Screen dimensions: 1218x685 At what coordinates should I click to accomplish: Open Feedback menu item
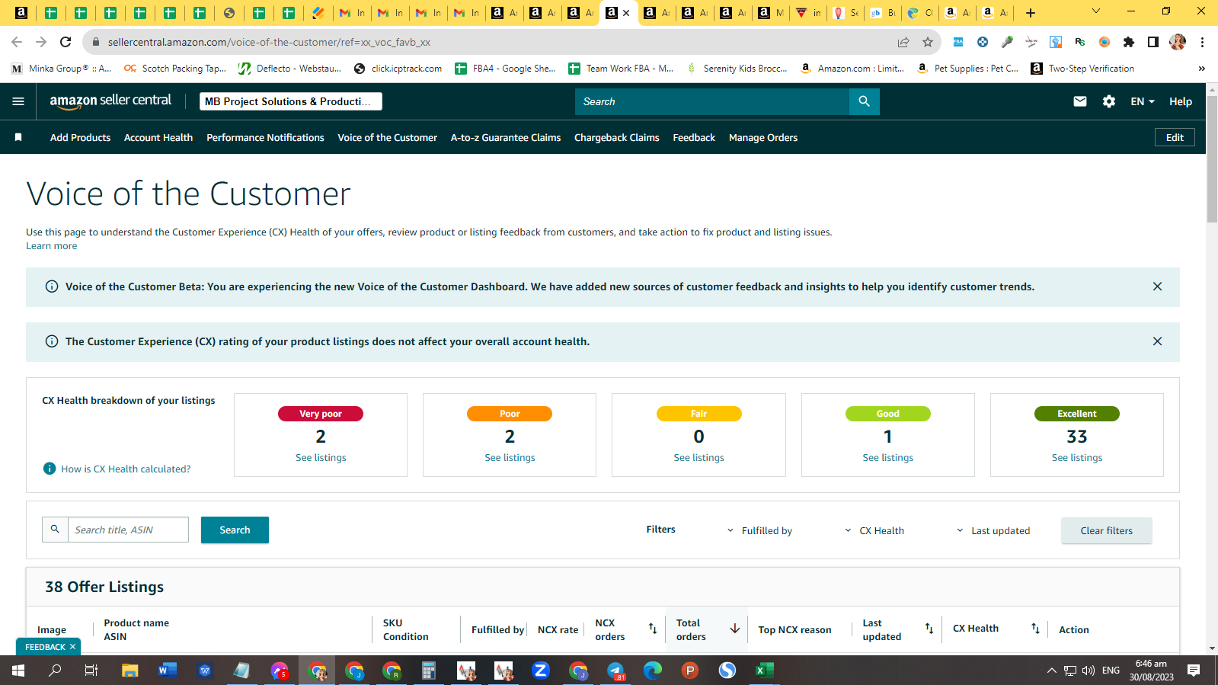click(x=694, y=137)
